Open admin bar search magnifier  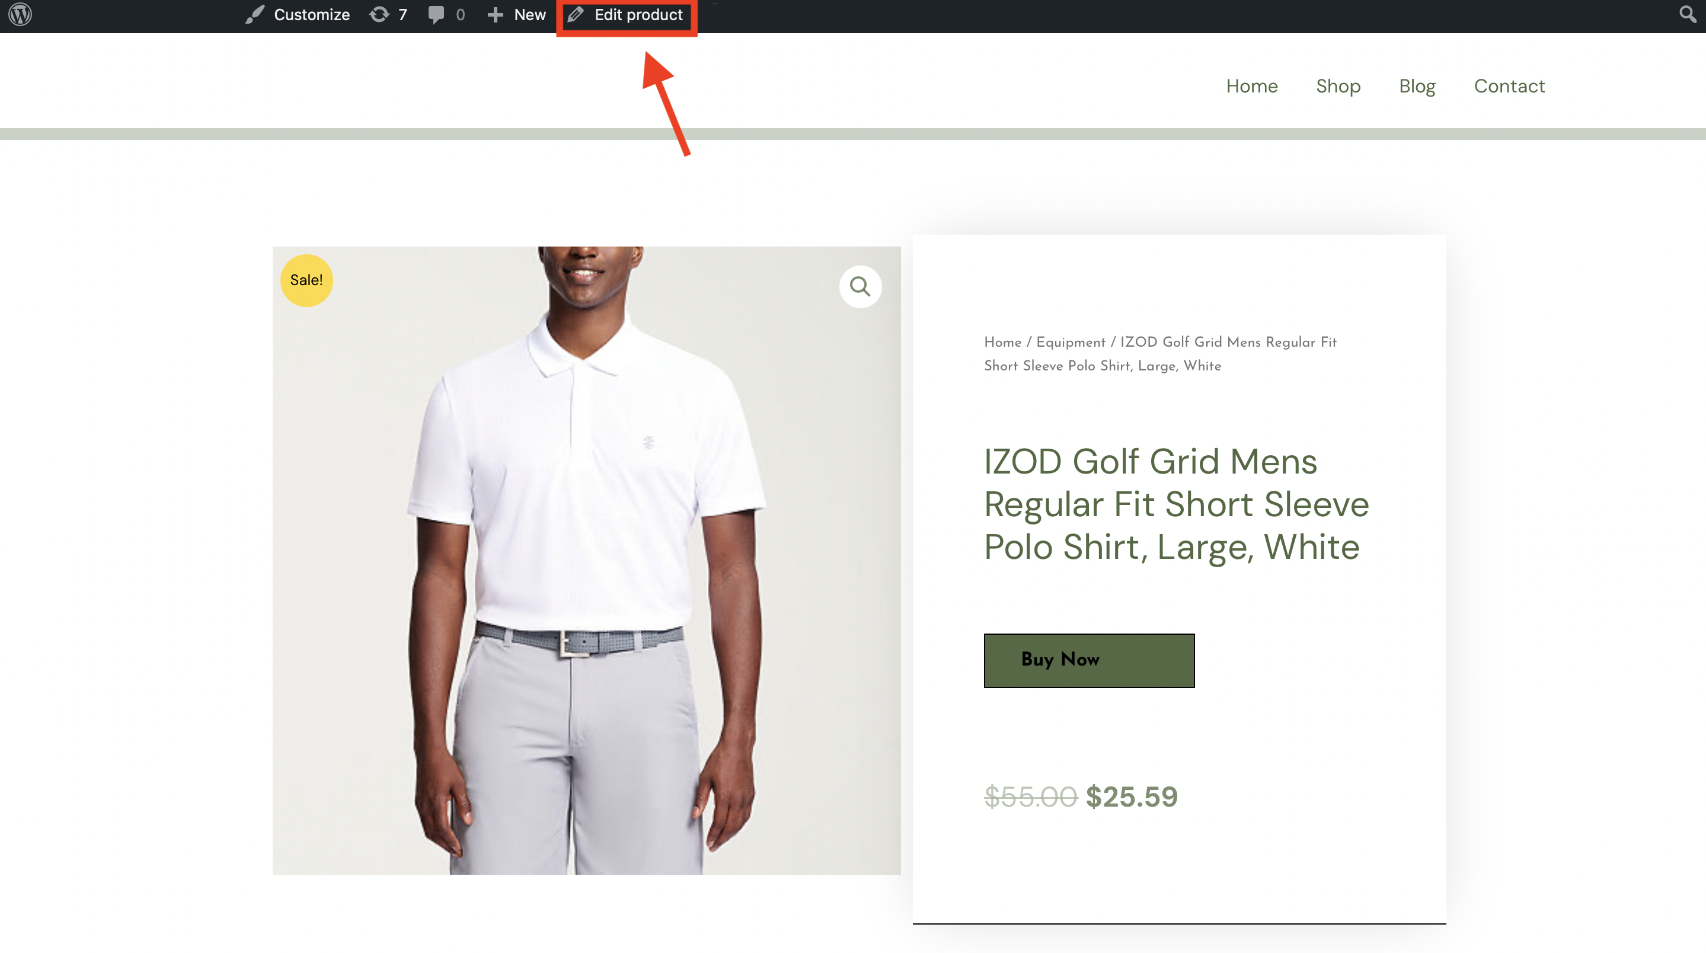(1687, 15)
